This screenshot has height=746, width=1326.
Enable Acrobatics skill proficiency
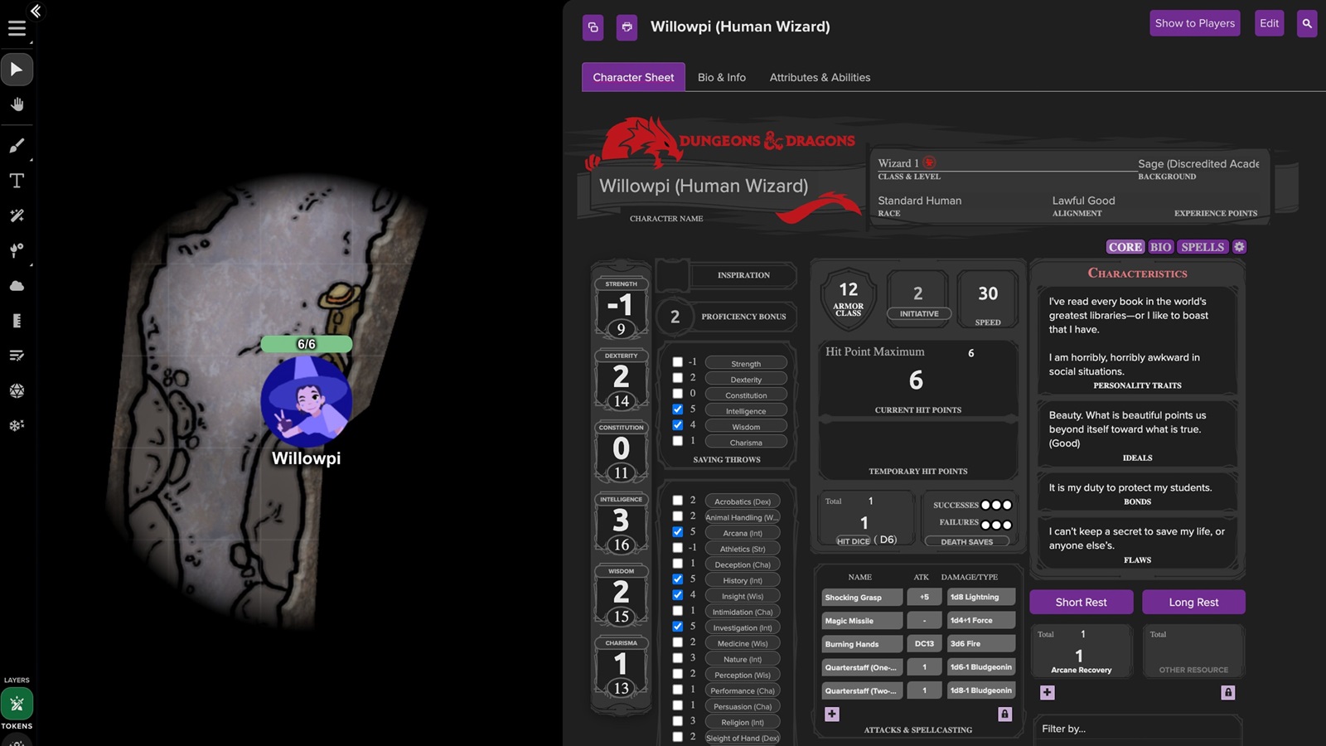pyautogui.click(x=677, y=501)
